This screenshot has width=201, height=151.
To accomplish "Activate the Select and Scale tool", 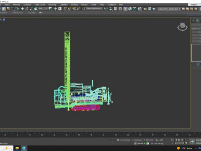I will pos(31,9).
